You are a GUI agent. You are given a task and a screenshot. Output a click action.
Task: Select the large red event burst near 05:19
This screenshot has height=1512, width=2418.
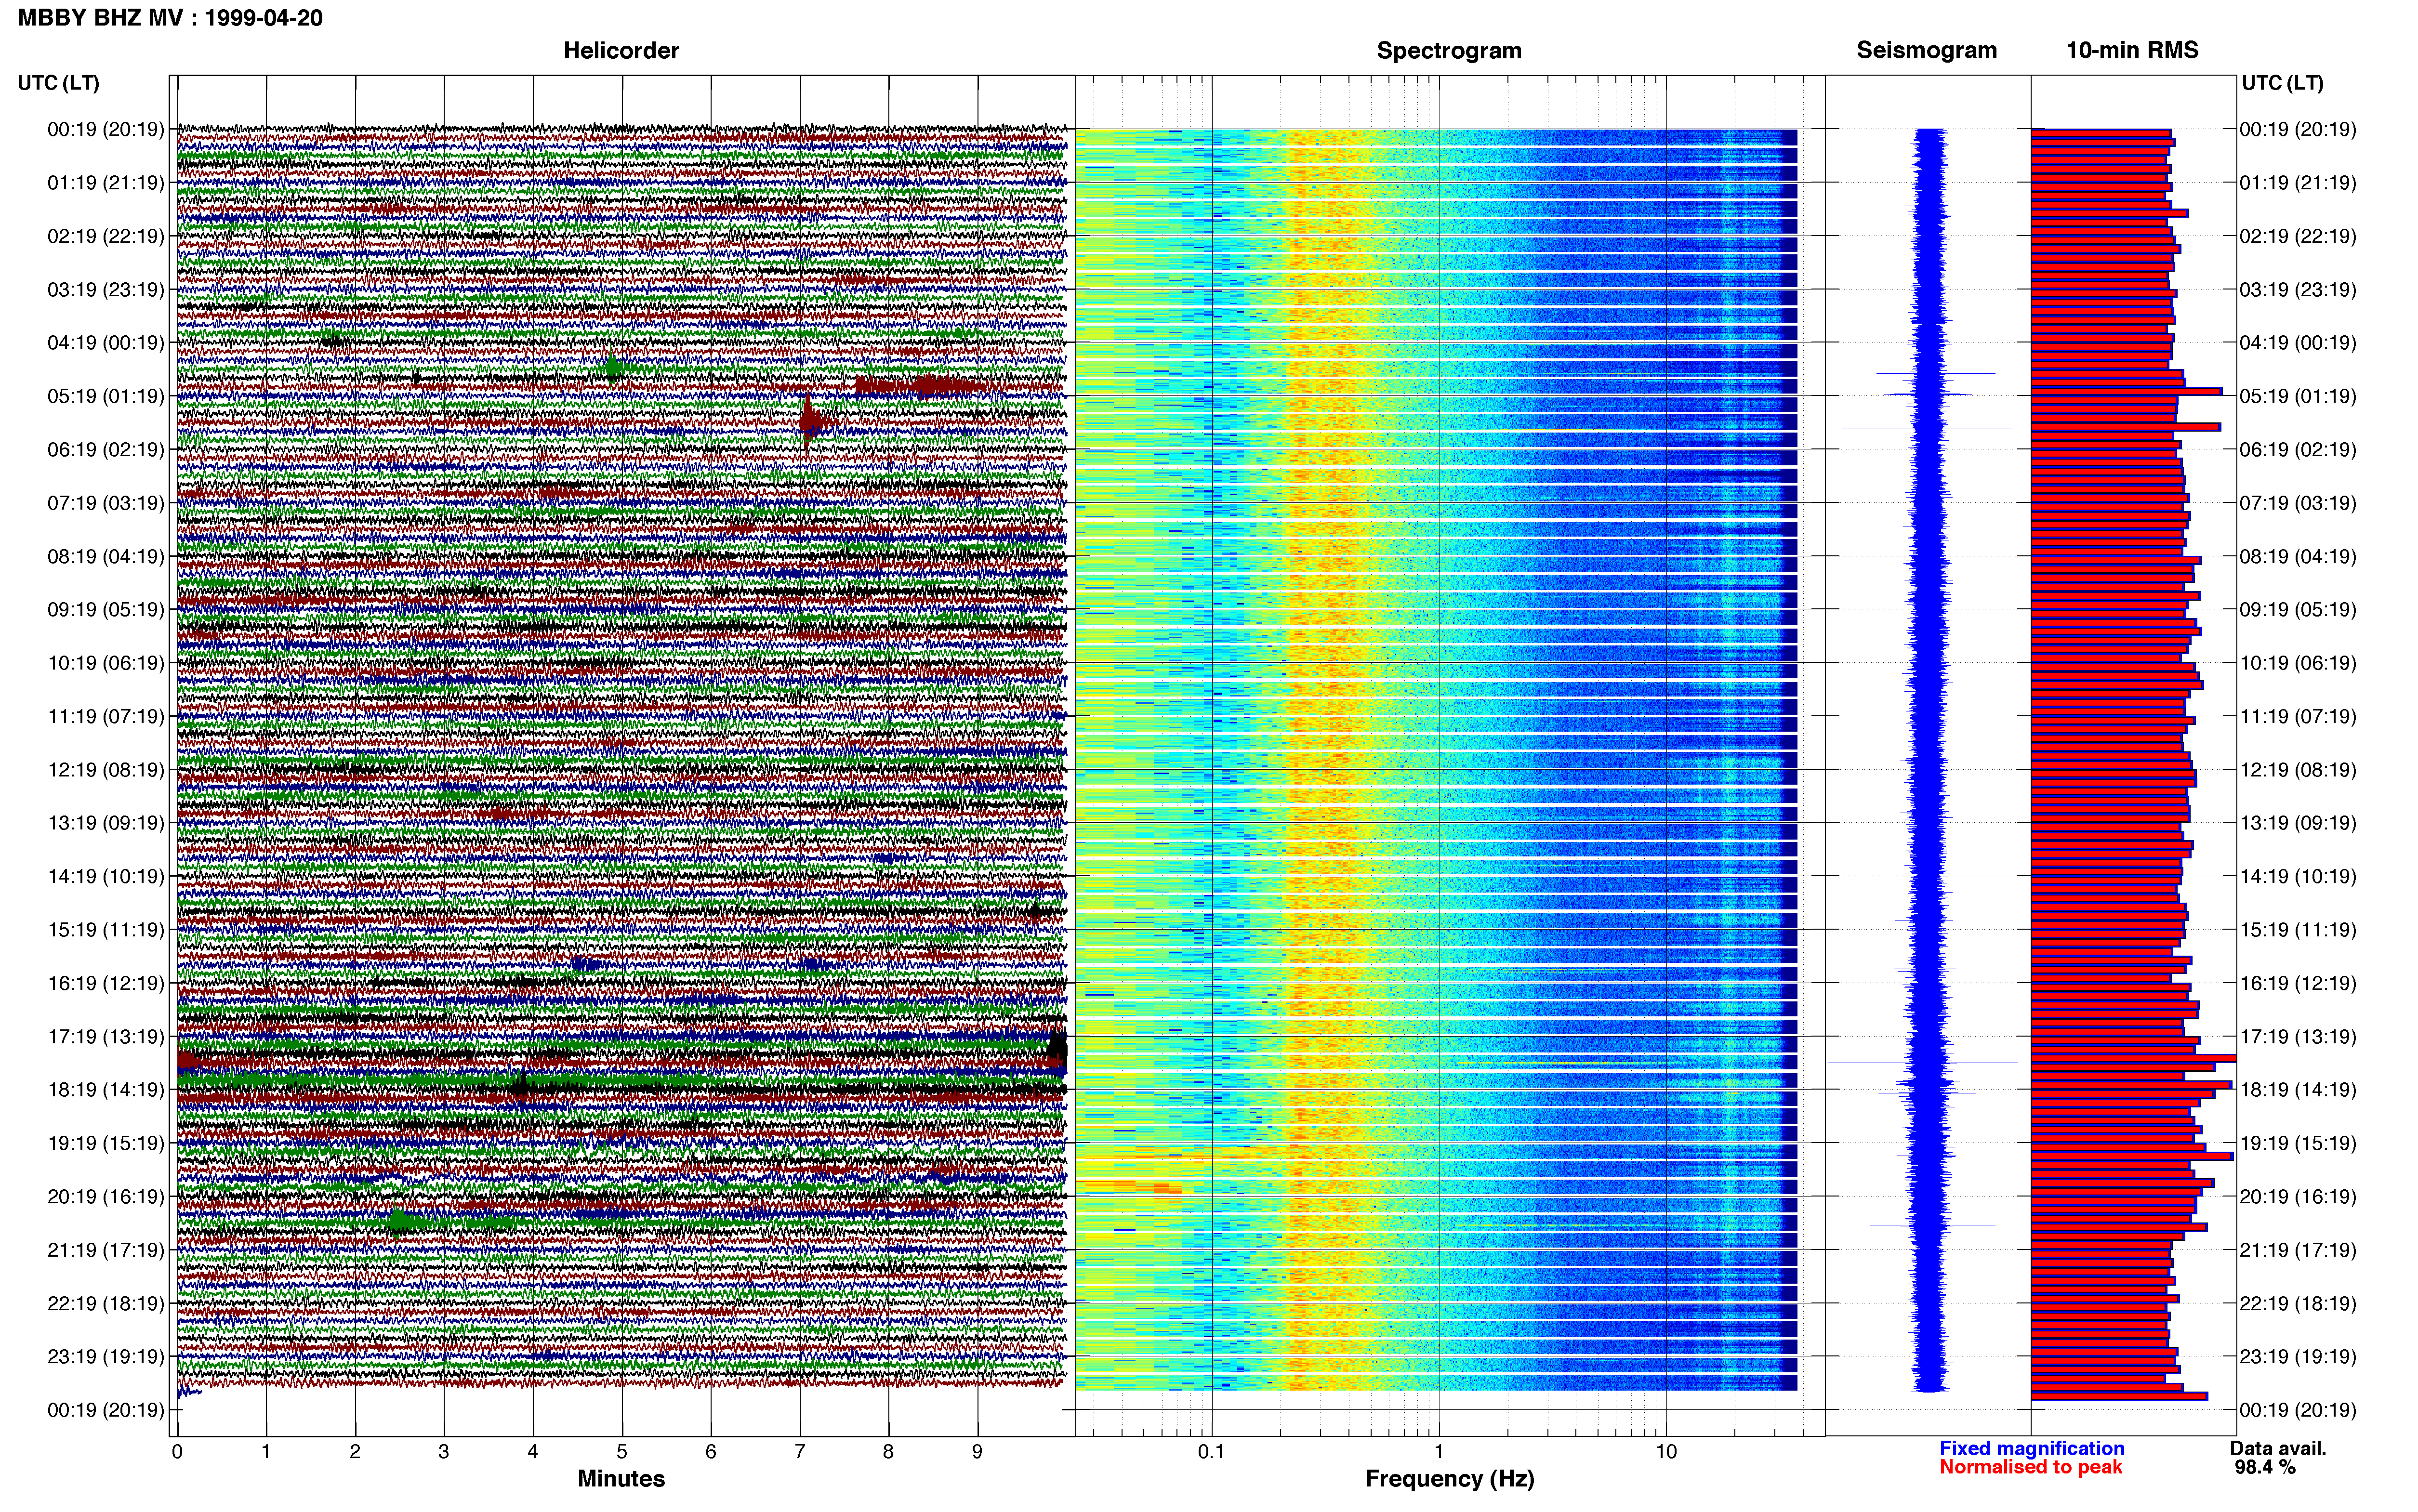coord(920,386)
